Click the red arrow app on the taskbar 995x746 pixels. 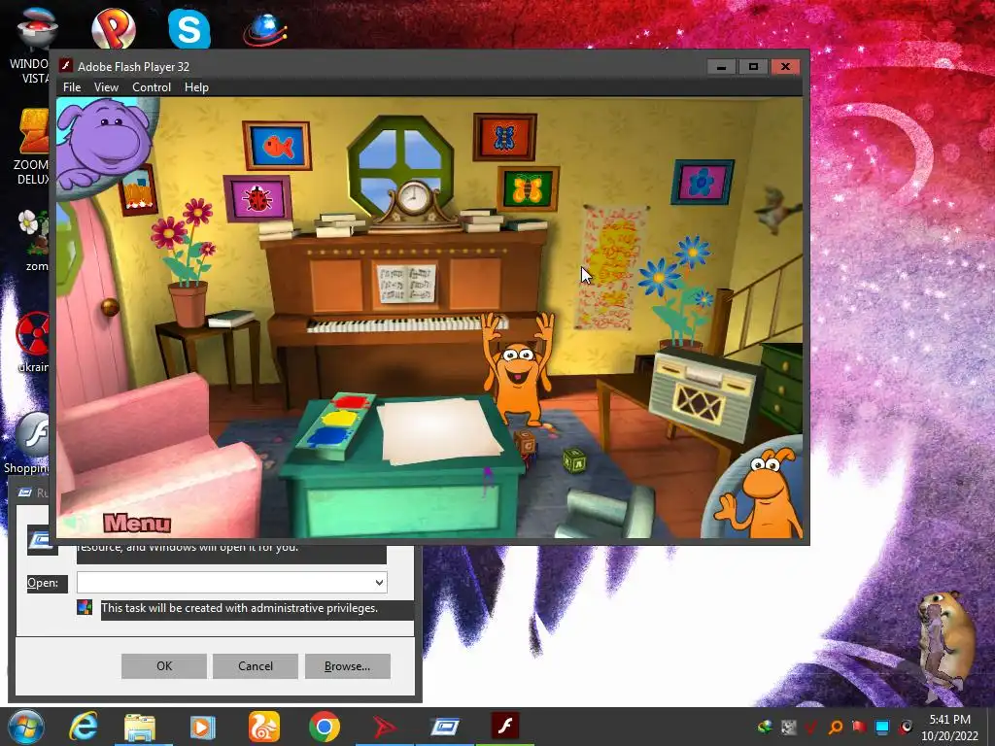click(385, 727)
